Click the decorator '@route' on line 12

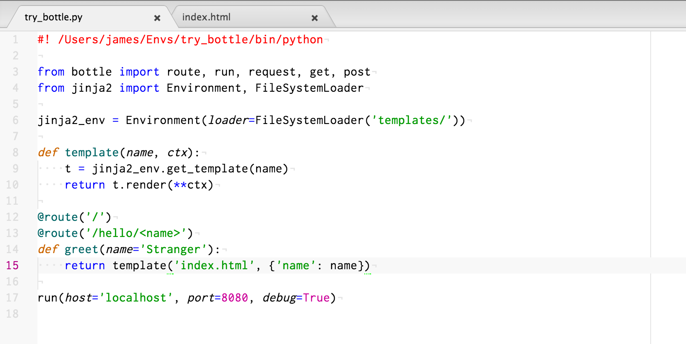pos(57,217)
